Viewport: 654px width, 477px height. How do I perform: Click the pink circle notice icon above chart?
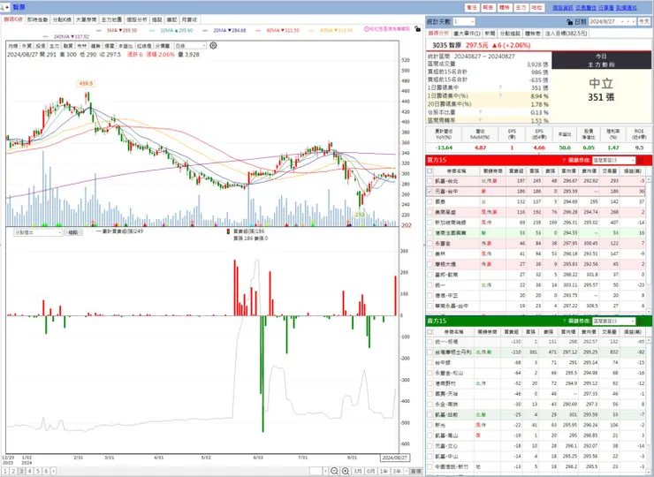[367, 29]
